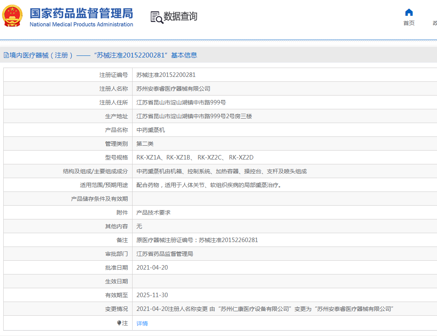Click National Medical Products Administration text
This screenshot has width=437, height=336.
click(81, 25)
